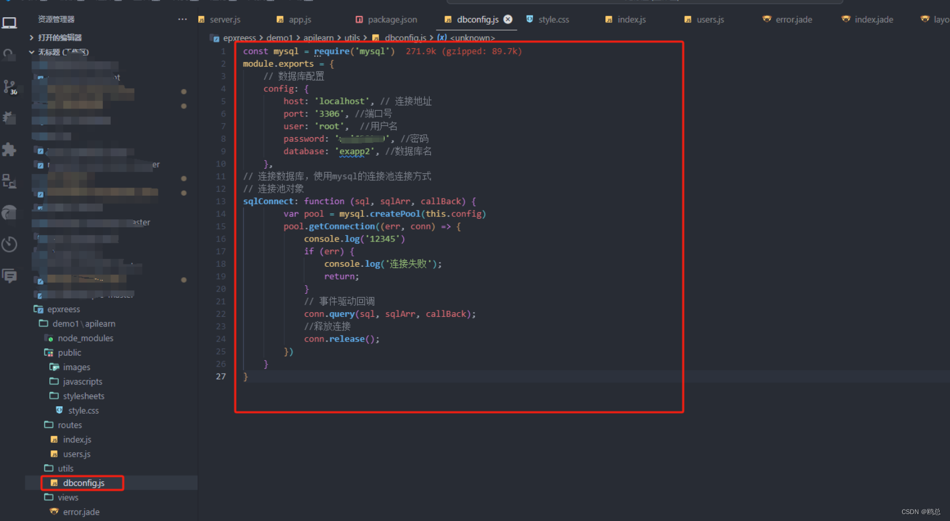Click the 271.9k import cost annotation
The height and width of the screenshot is (521, 950).
[x=464, y=51]
